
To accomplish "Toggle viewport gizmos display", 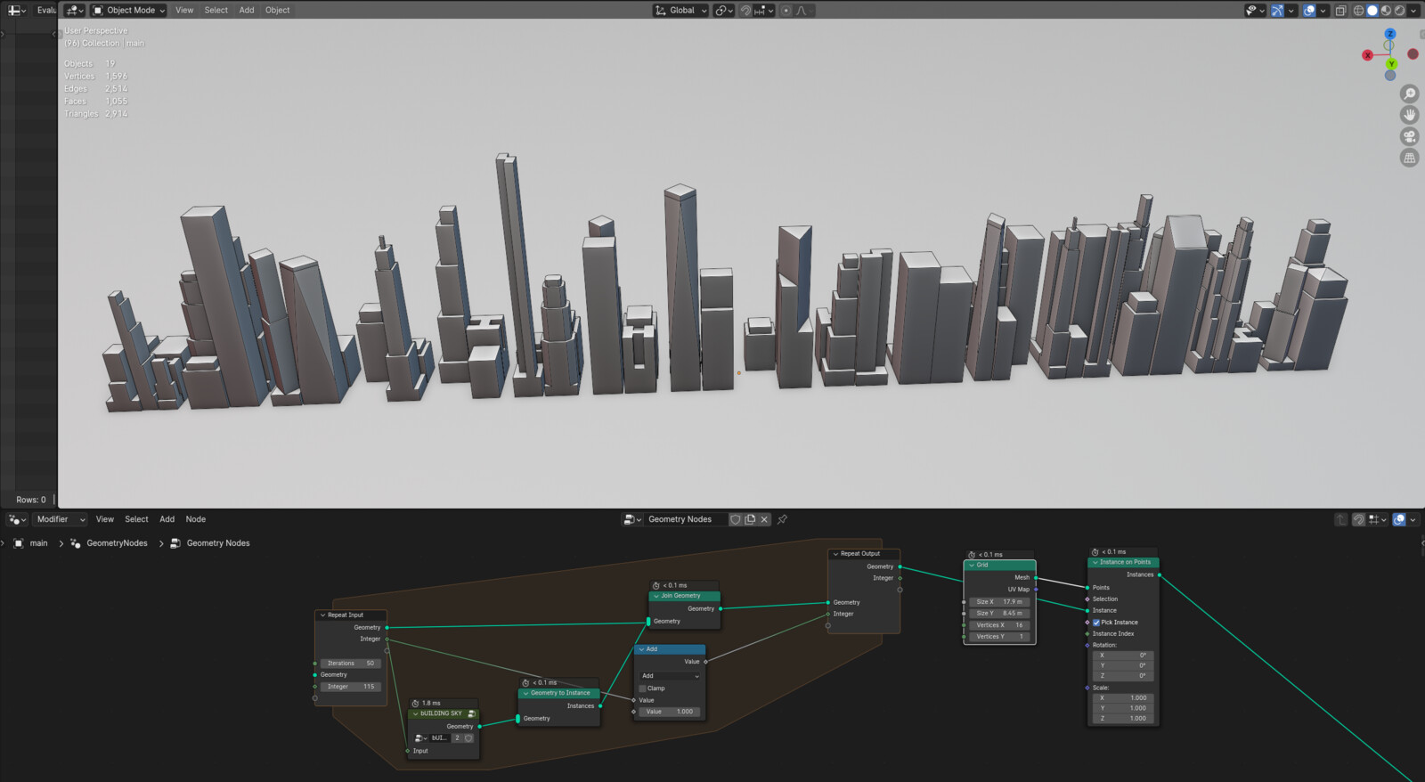I will click(1277, 10).
